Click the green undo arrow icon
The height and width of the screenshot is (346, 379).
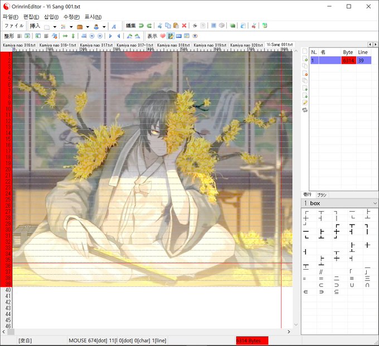[141, 26]
